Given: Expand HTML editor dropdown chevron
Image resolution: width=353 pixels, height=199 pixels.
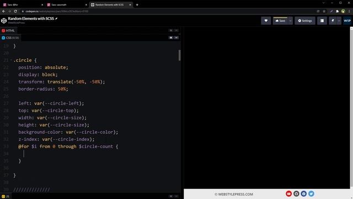Looking at the screenshot, I should pos(176,30).
